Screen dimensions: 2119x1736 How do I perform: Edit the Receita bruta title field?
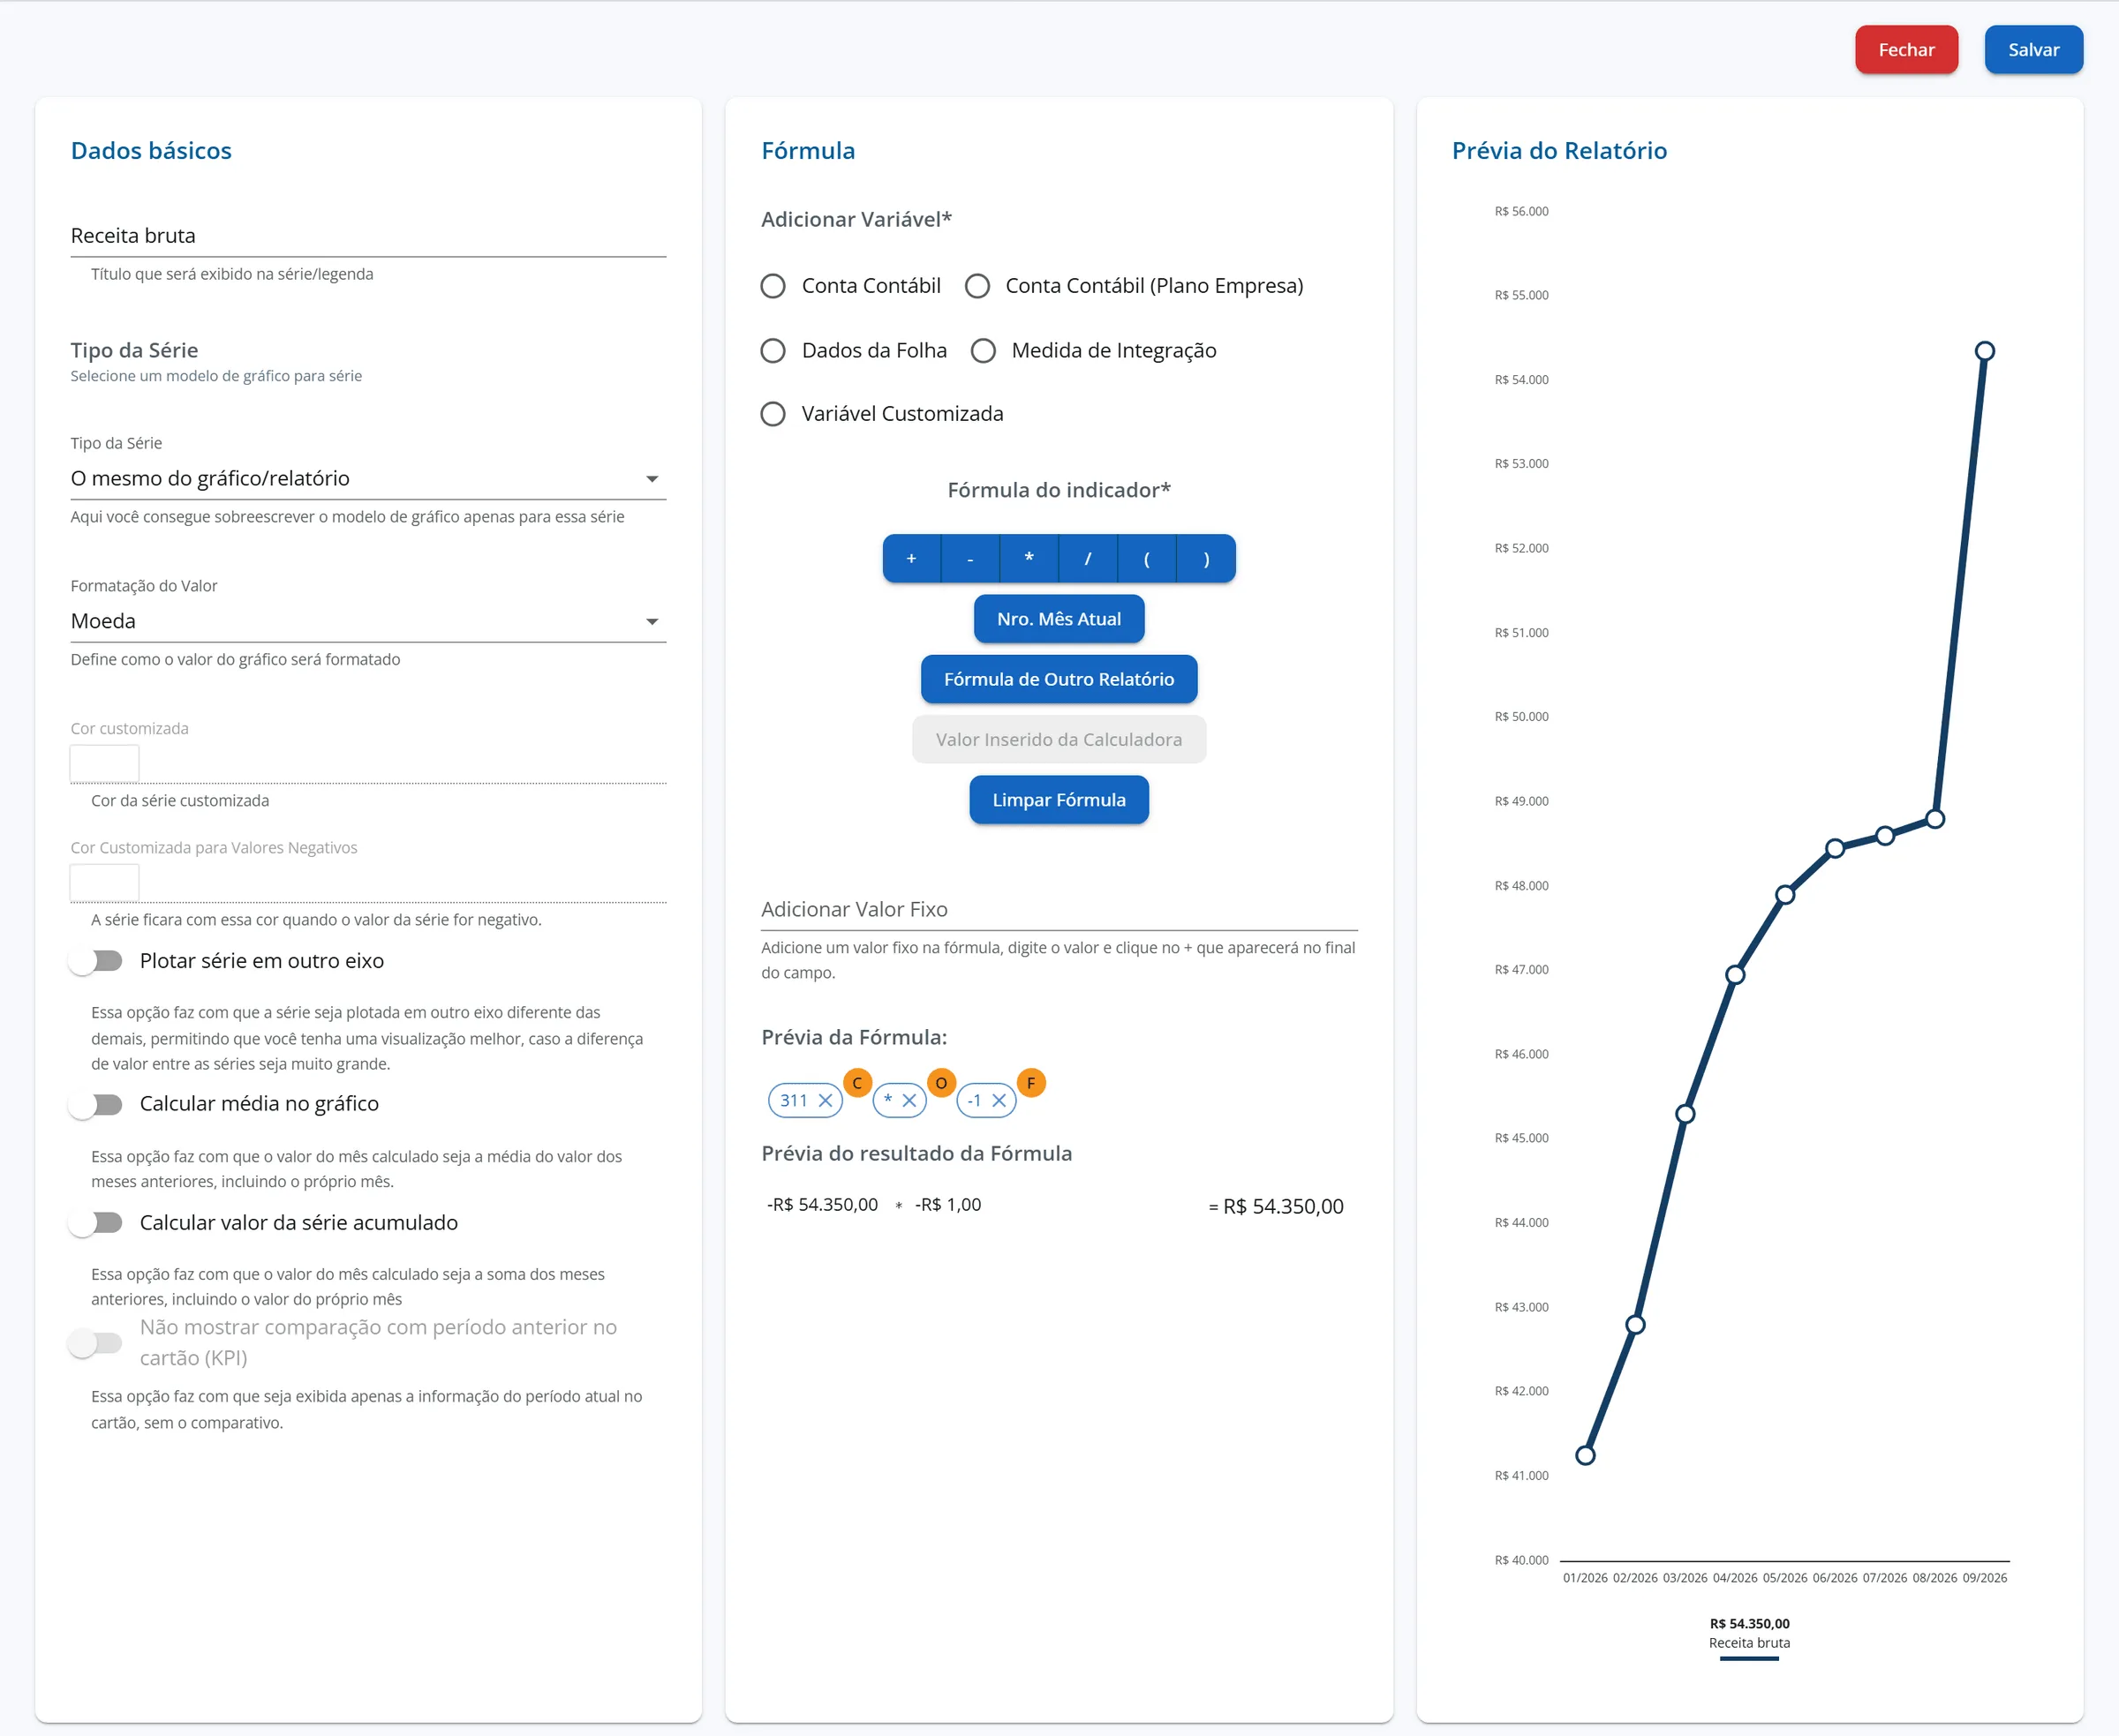pos(368,236)
